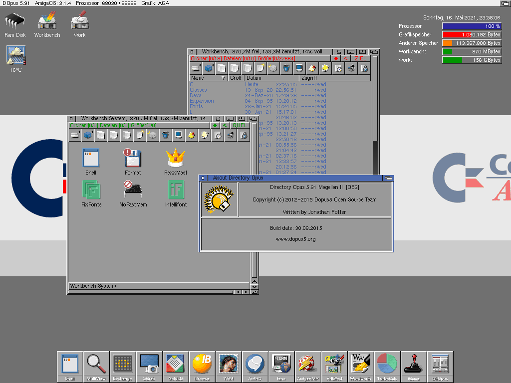Image resolution: width=511 pixels, height=383 pixels.
Task: Click System lister up scroll arrow
Action: click(x=255, y=282)
